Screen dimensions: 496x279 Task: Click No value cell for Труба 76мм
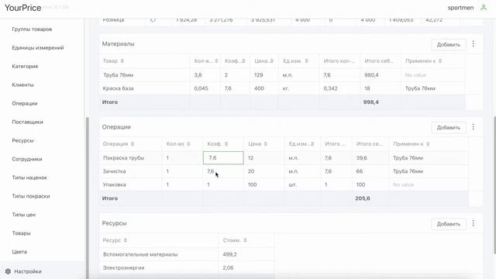click(415, 75)
